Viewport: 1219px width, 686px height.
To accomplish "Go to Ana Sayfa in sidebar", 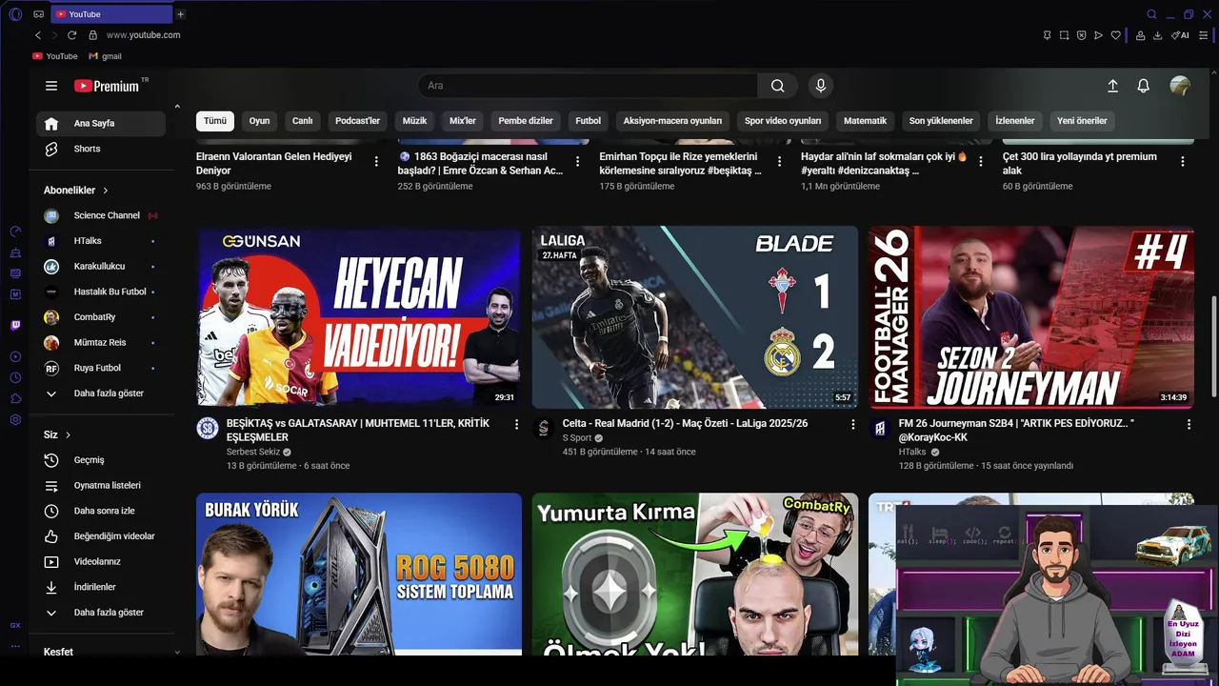I will coord(101,124).
